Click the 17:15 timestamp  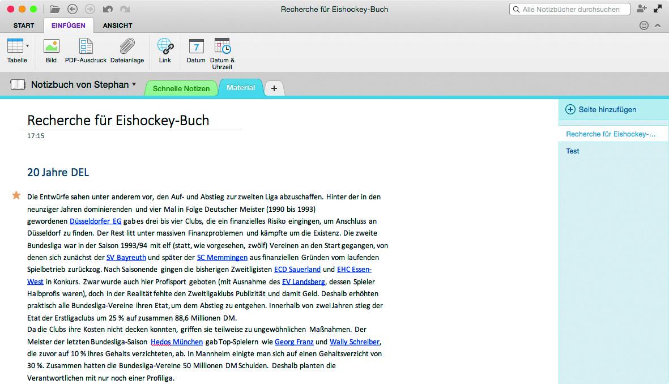(x=36, y=136)
